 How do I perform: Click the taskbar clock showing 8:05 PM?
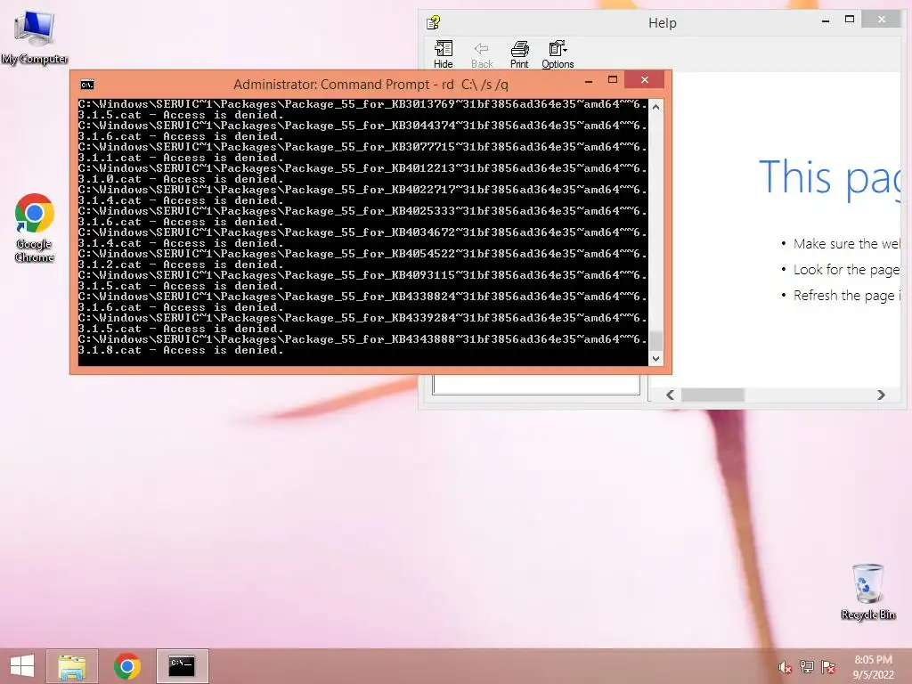[x=873, y=667]
